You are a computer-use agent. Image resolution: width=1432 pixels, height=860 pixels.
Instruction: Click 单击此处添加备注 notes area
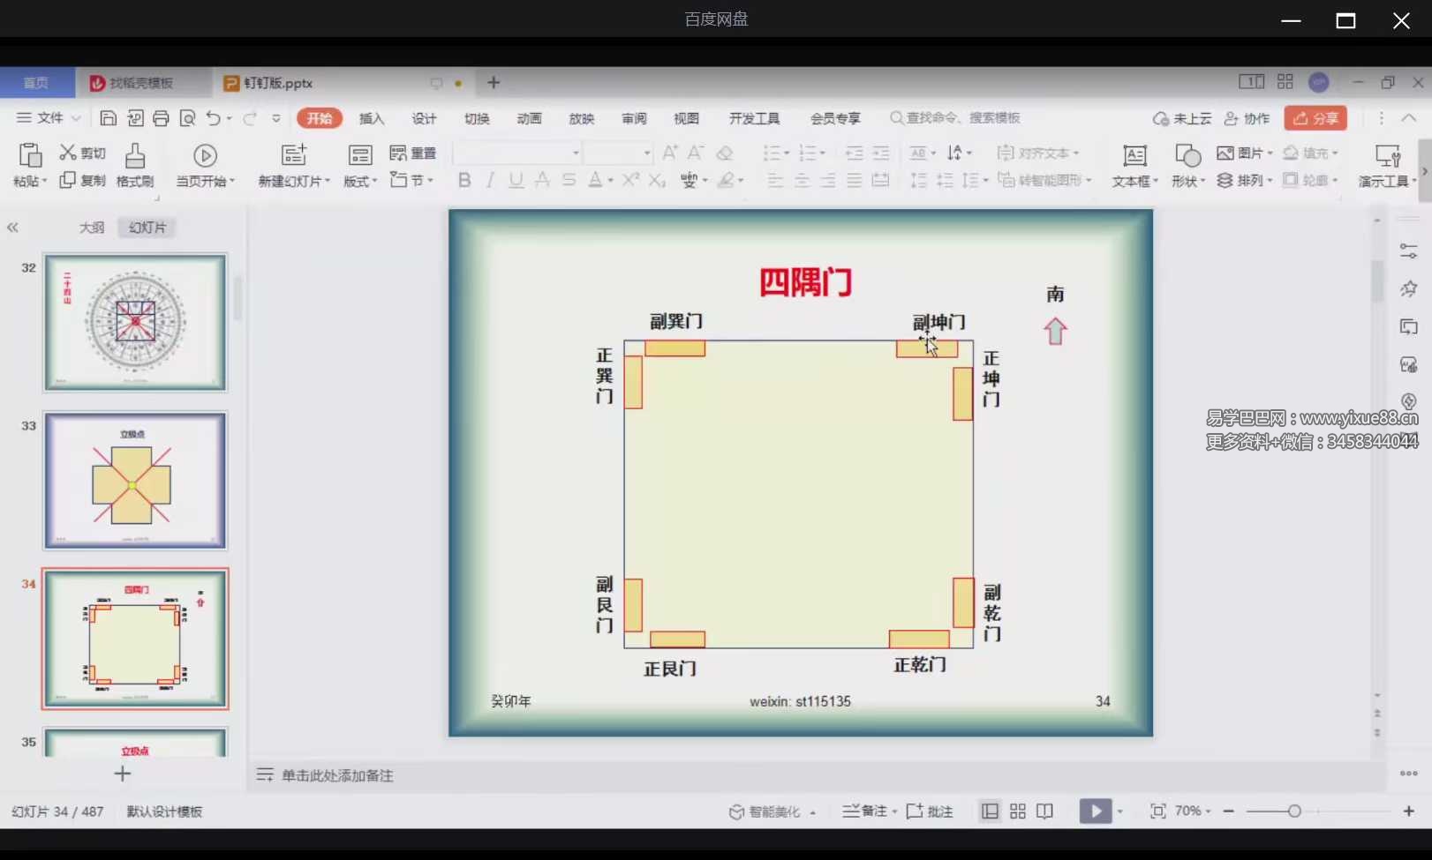[x=337, y=775]
